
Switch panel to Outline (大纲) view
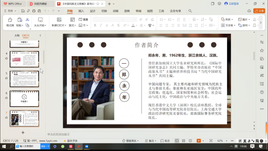click(x=17, y=35)
